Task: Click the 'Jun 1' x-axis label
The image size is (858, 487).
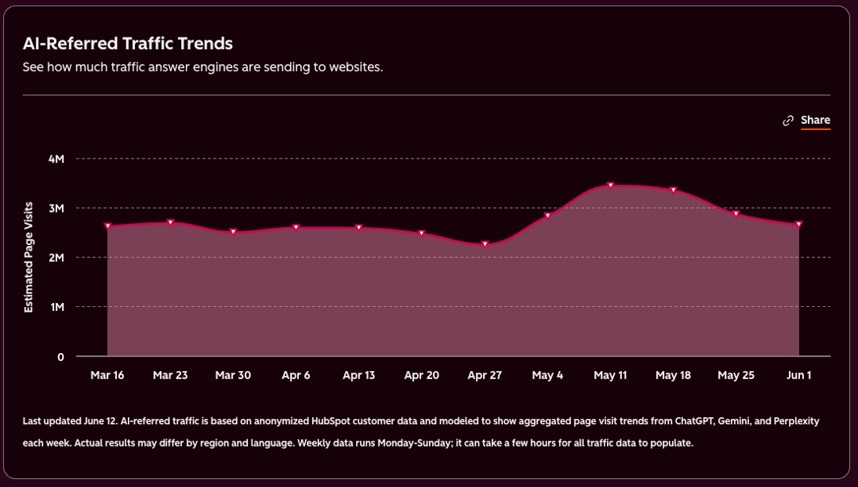Action: pos(799,375)
